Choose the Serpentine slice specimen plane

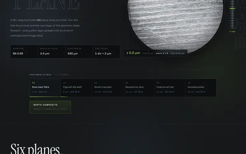pos(138,88)
